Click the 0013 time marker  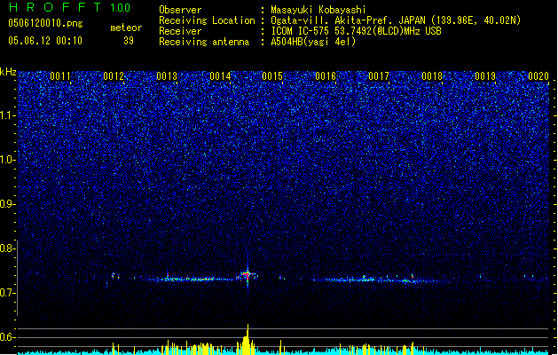(167, 76)
